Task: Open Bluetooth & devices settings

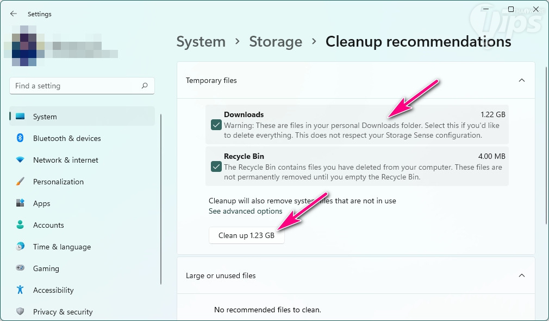Action: tap(82, 138)
